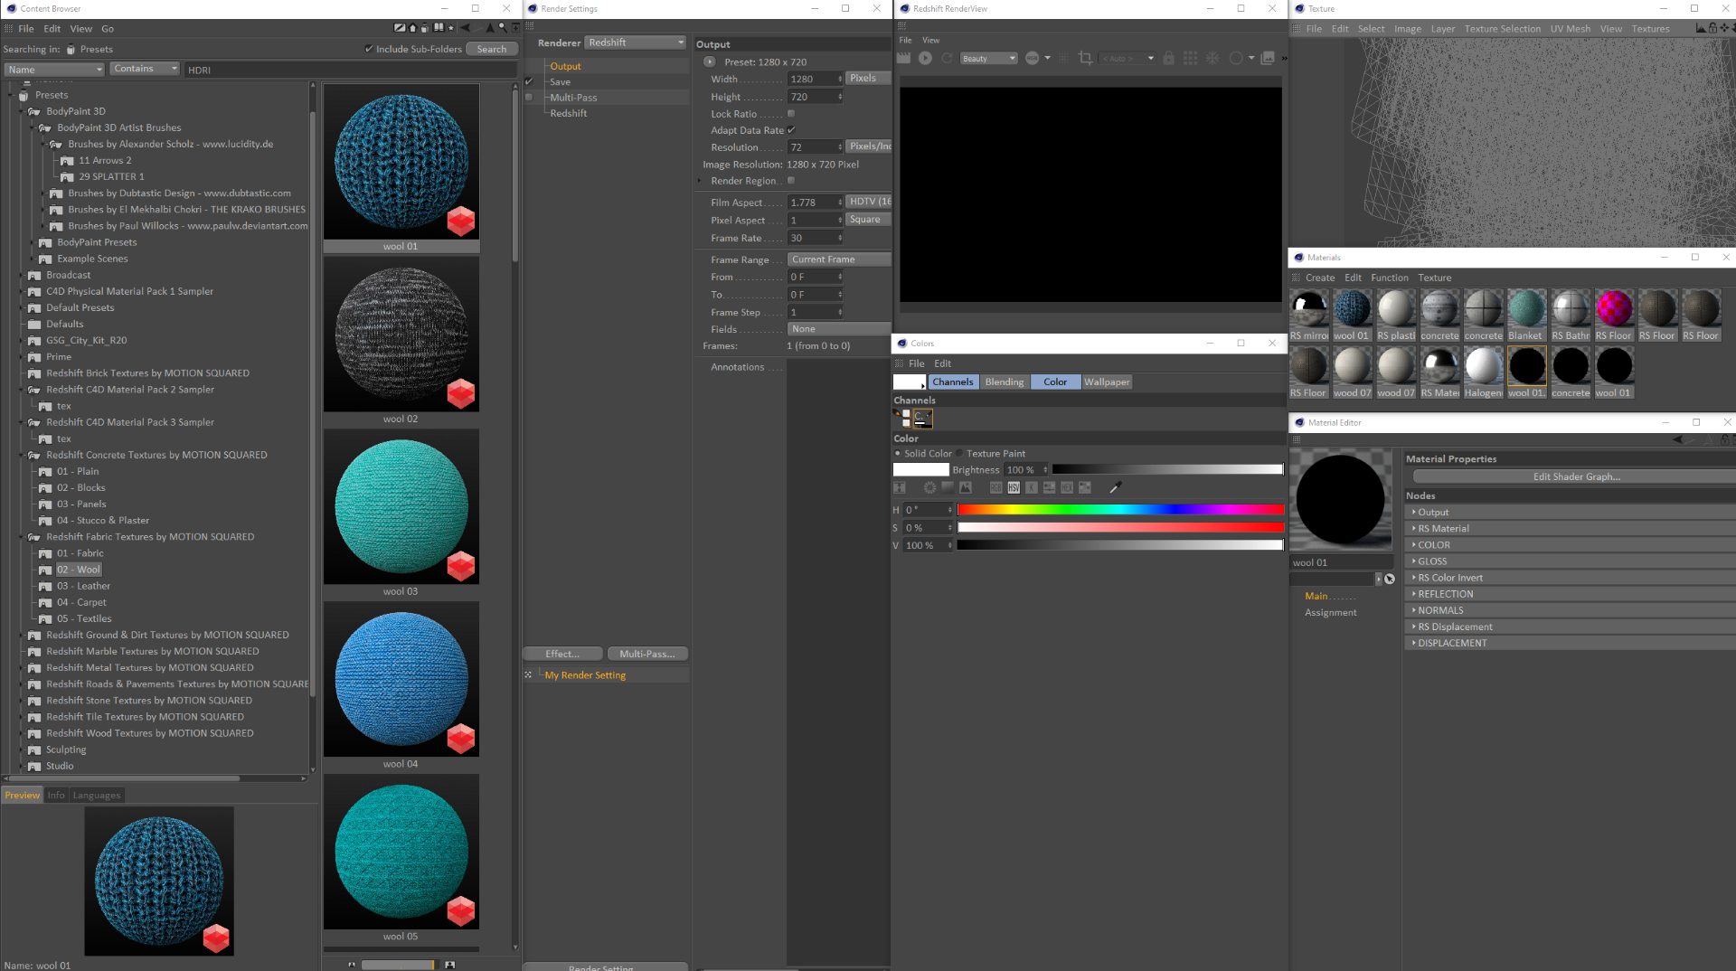This screenshot has width=1736, height=971.
Task: Click the bucket grid icon in RenderView toolbar
Action: pos(1190,58)
